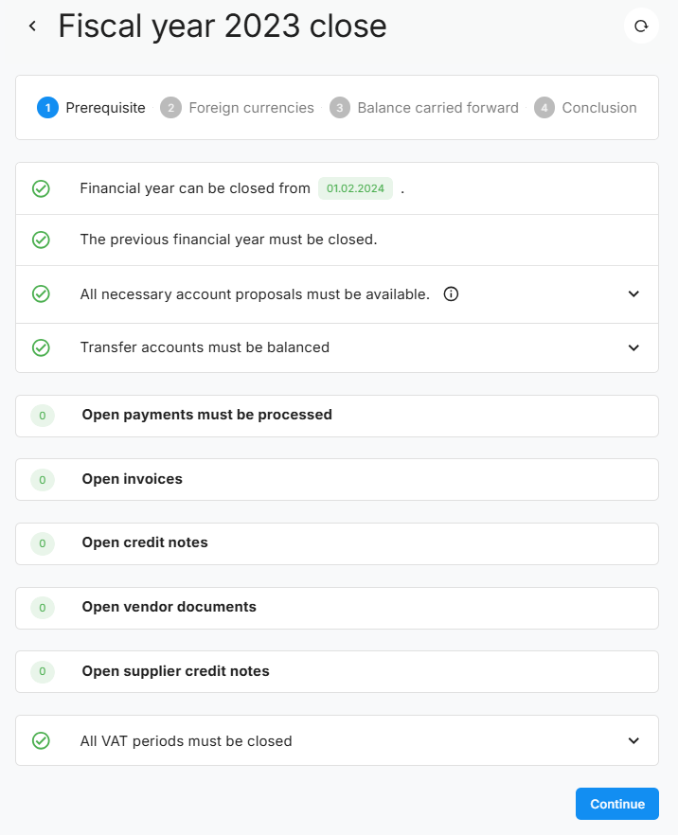Select the Prerequisite step
678x835 pixels.
(92, 108)
